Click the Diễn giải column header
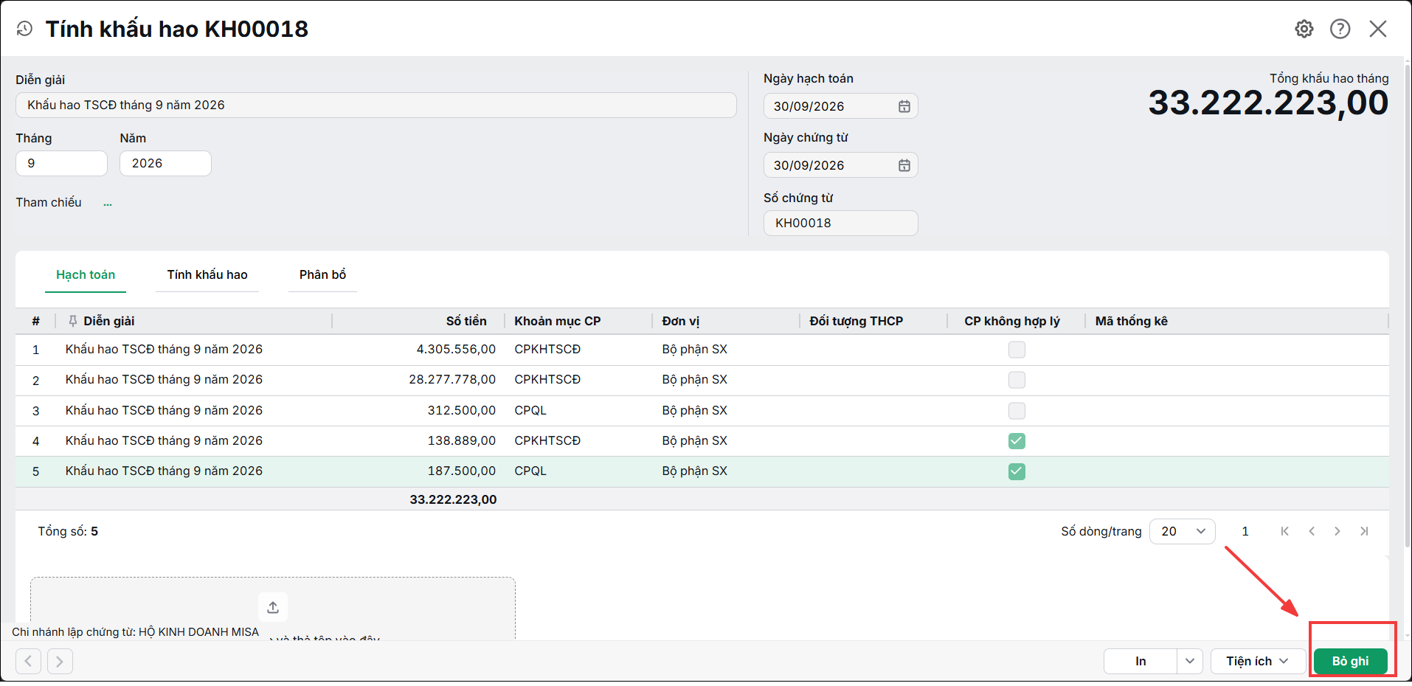 (109, 321)
